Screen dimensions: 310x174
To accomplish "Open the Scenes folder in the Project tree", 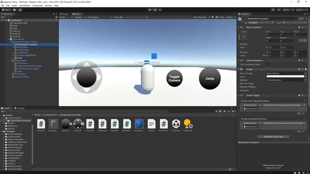I will click(10, 129).
